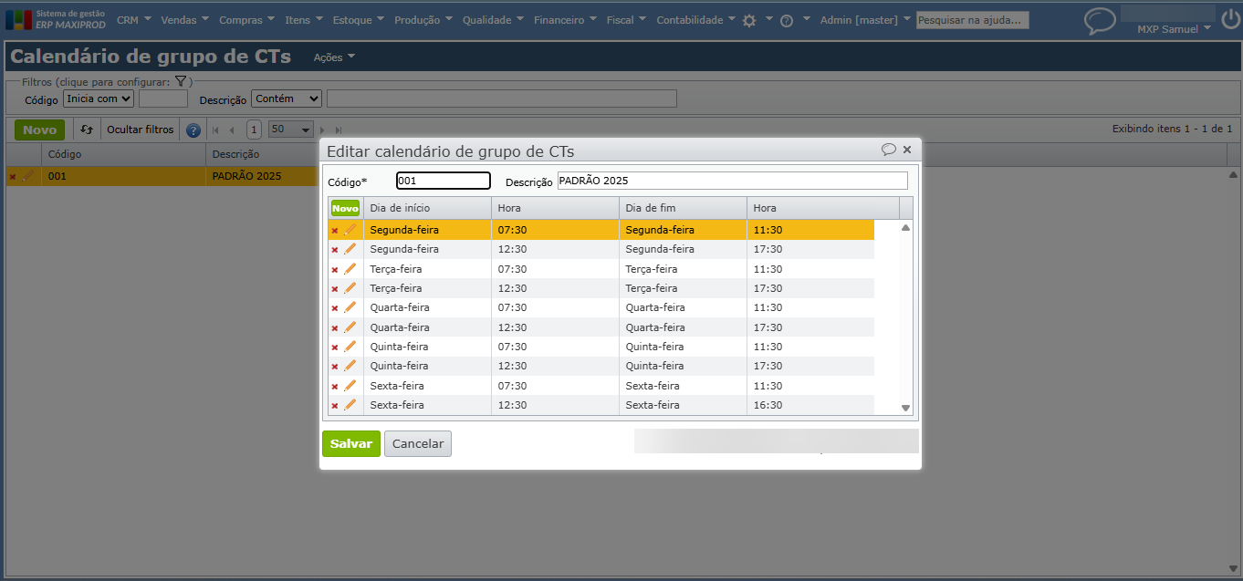This screenshot has height=581, width=1243.
Task: Delete the Quinta-feira 07:30 row
Action: [x=335, y=347]
